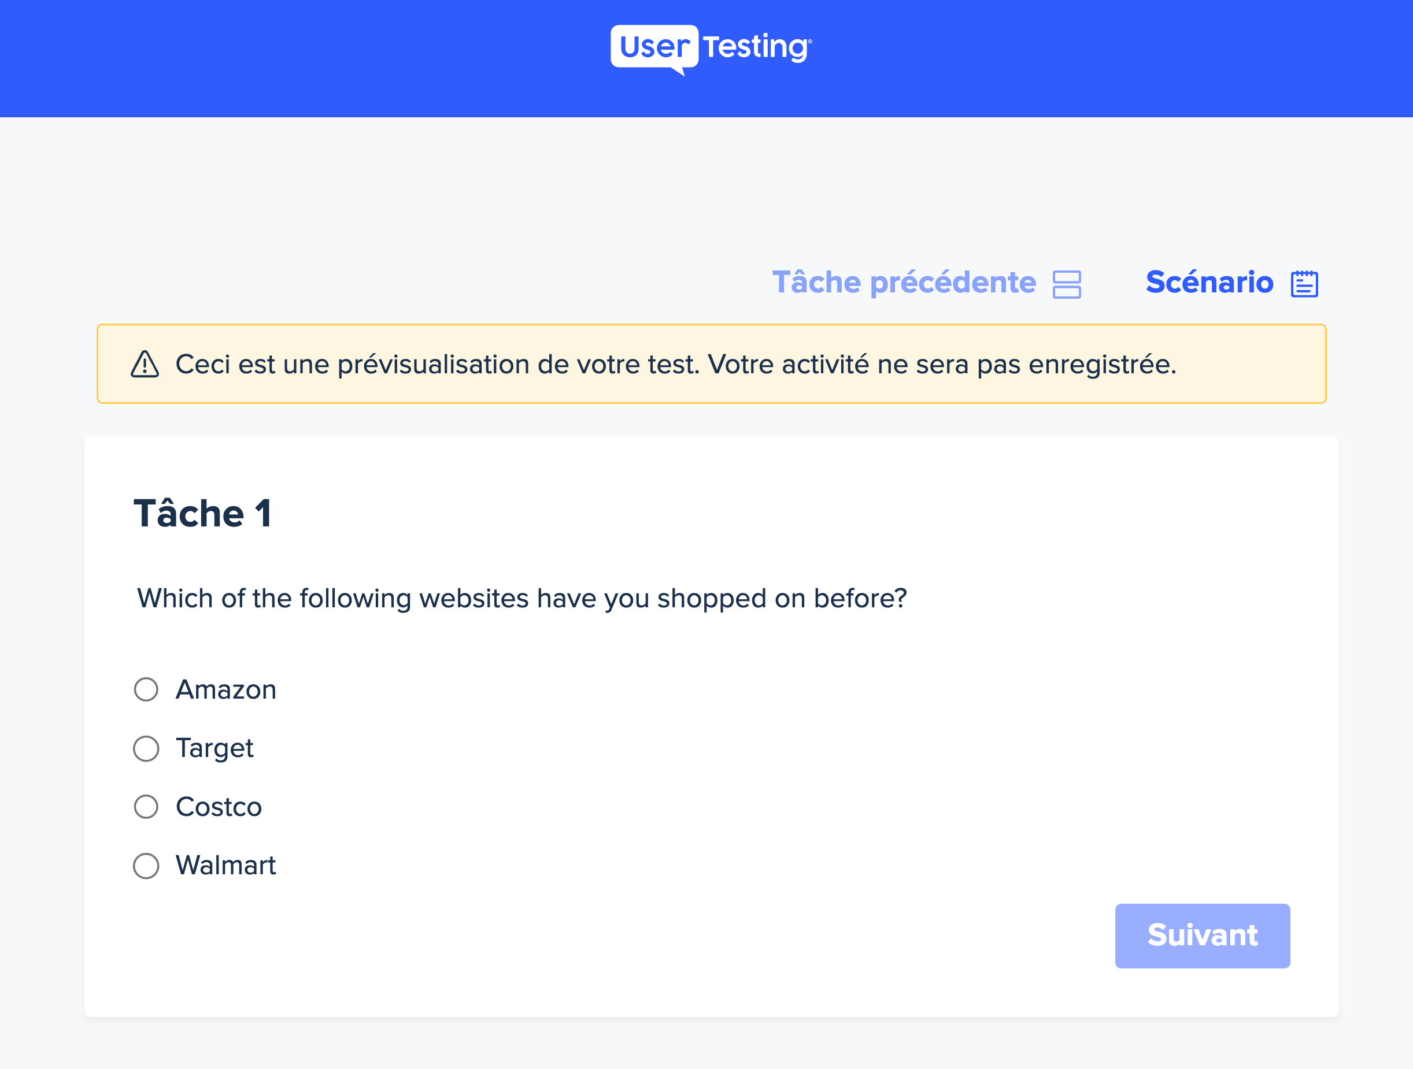Click the Amazon option label

click(226, 690)
